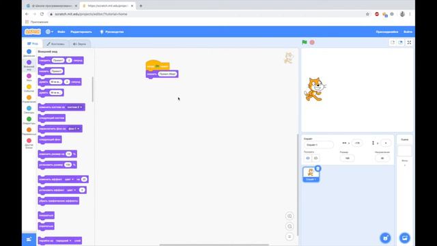437x246 pixels.
Task: Bookmark this page with the star icon
Action: [x=367, y=14]
